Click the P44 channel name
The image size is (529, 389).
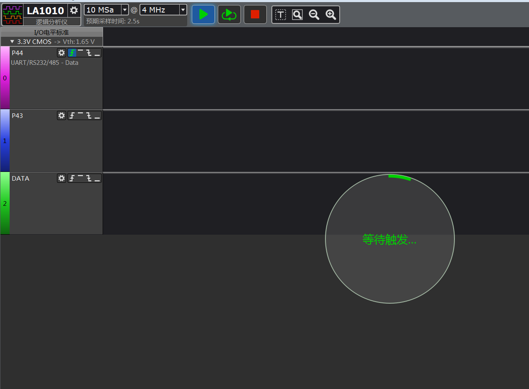pos(17,53)
